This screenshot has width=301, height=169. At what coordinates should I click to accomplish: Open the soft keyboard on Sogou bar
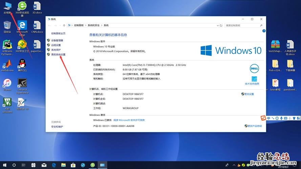(285, 118)
